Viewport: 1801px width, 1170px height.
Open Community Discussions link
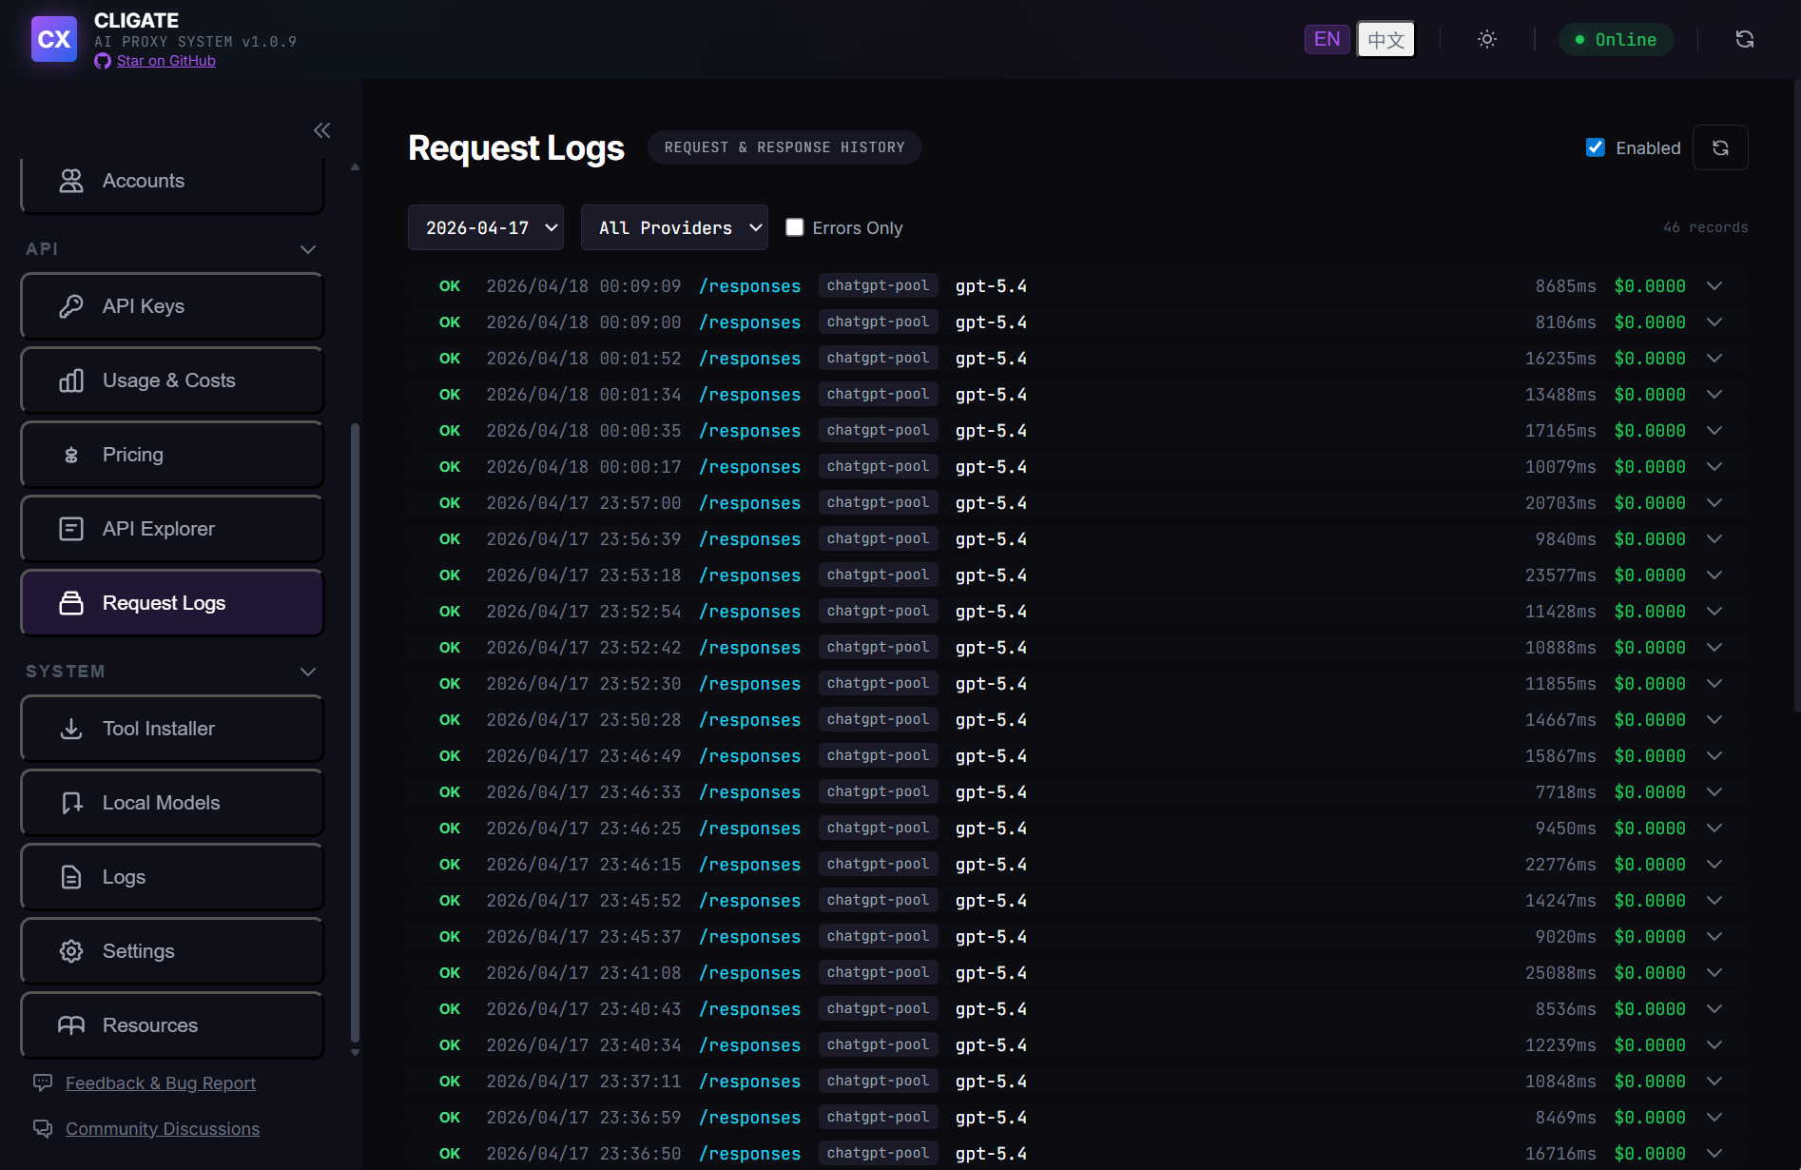[163, 1128]
